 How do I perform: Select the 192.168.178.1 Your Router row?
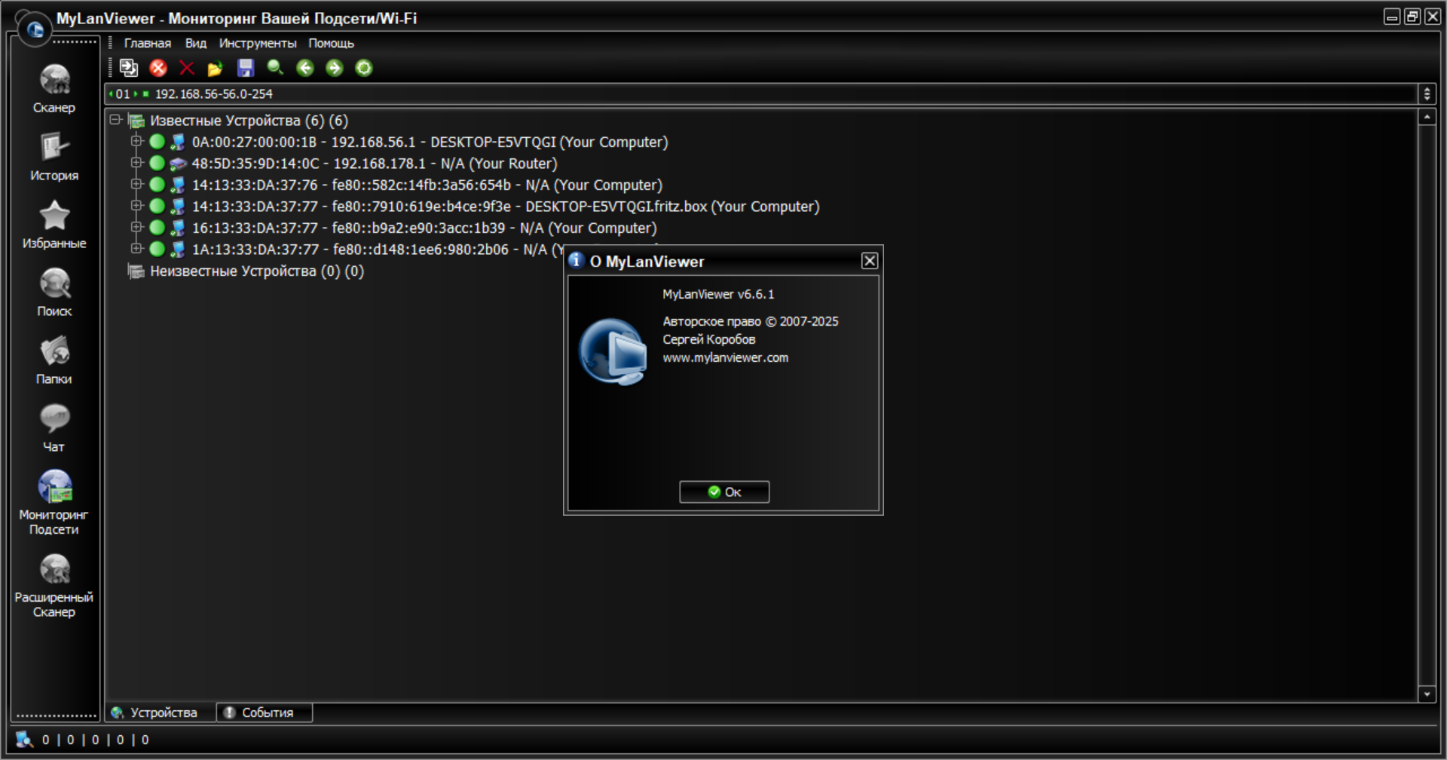375,164
